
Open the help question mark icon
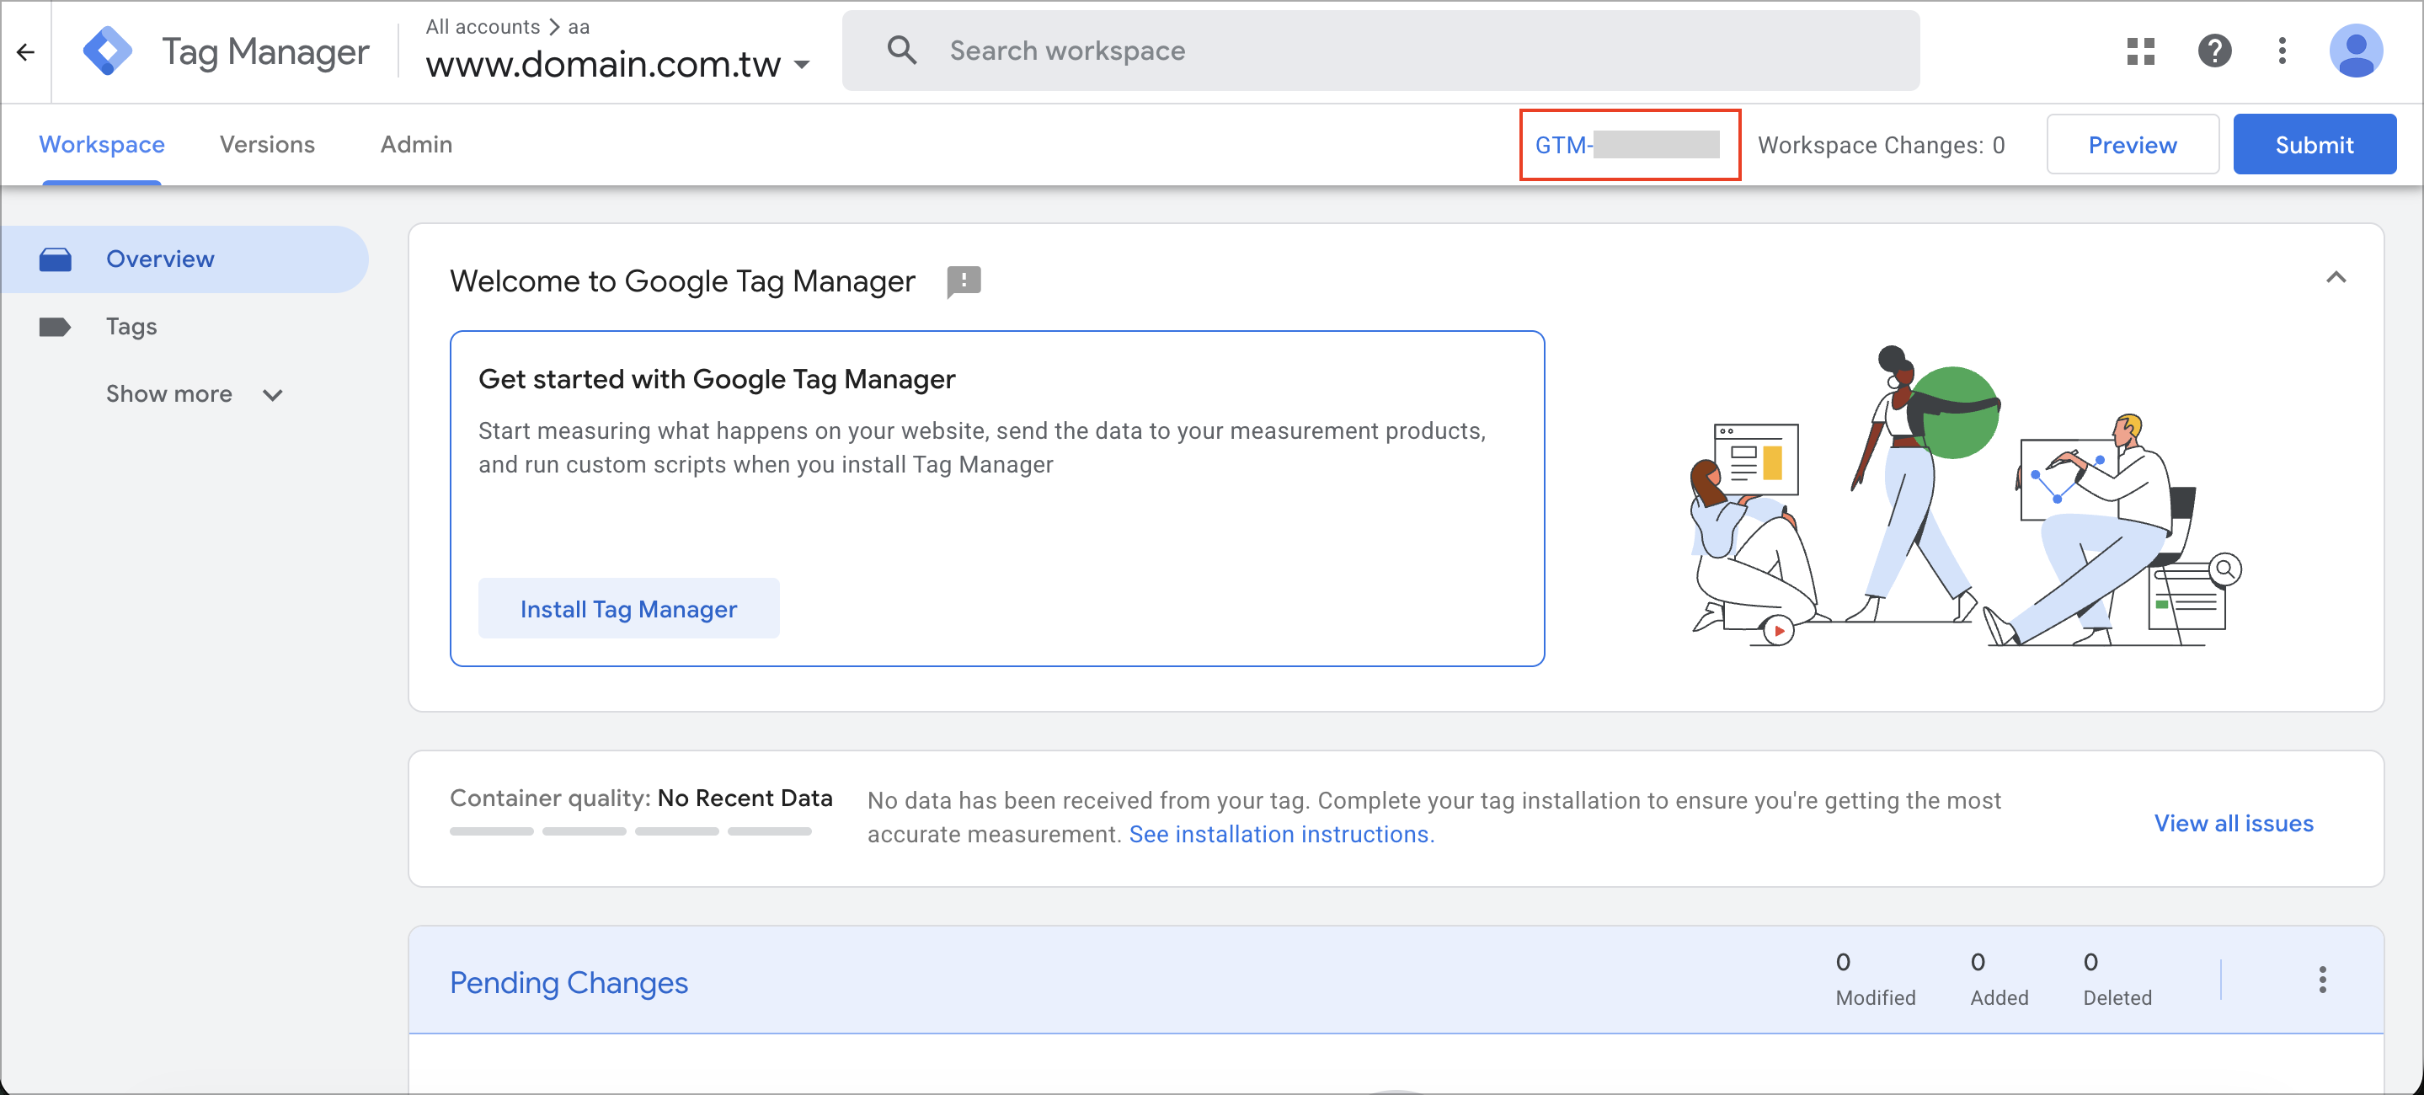(2214, 51)
